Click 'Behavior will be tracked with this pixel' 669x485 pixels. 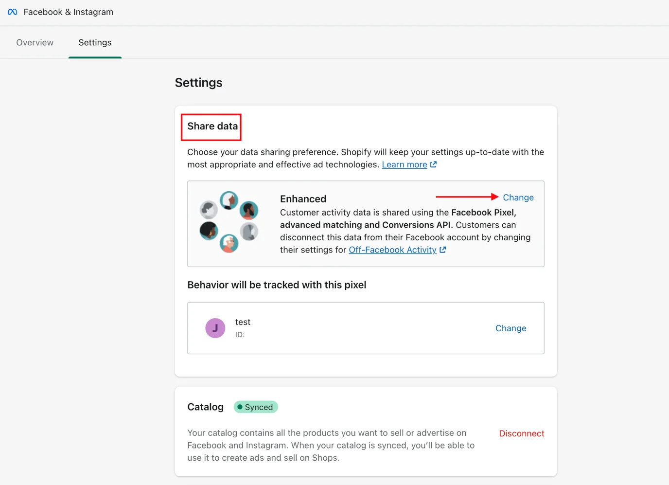(x=277, y=285)
